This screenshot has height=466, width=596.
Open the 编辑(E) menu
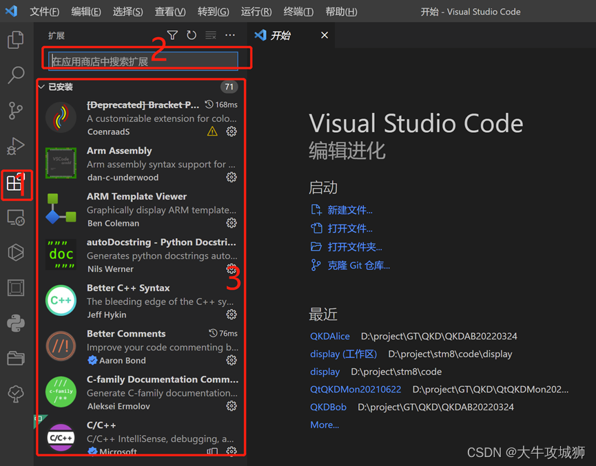(86, 12)
